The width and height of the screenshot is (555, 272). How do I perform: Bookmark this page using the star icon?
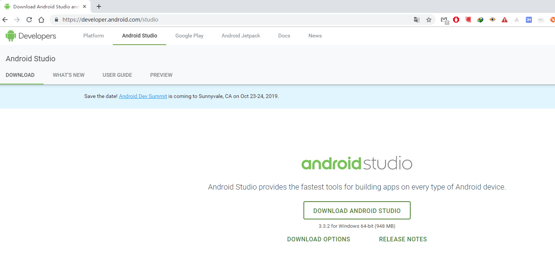429,20
